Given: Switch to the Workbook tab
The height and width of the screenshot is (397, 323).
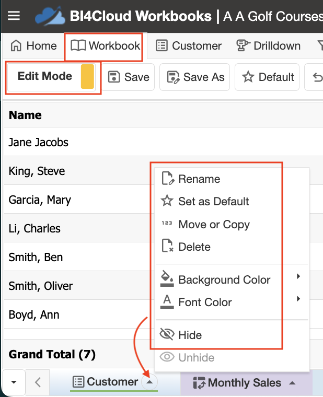Looking at the screenshot, I should click(105, 46).
